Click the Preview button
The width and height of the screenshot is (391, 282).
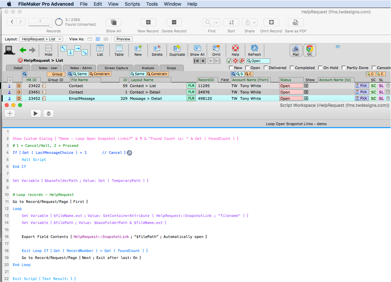123,39
